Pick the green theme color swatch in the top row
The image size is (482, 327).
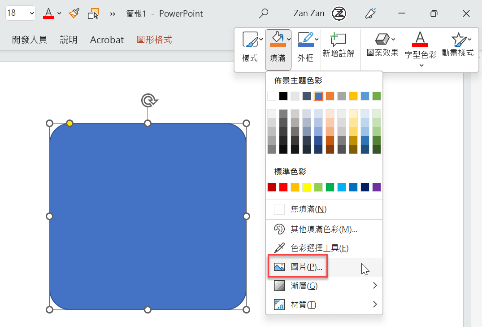(377, 96)
